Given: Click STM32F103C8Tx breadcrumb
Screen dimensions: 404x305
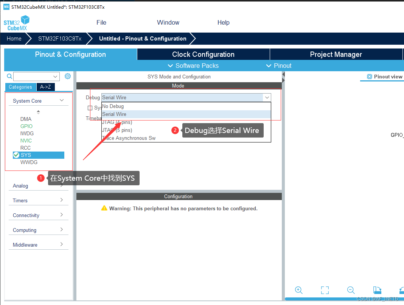Looking at the screenshot, I should click(x=60, y=39).
